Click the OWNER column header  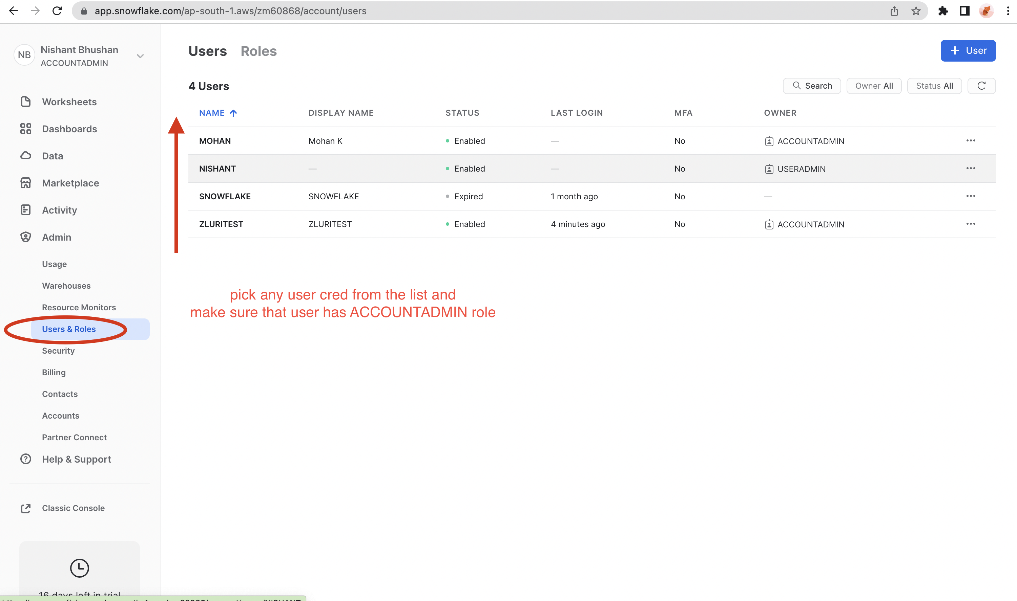[780, 113]
